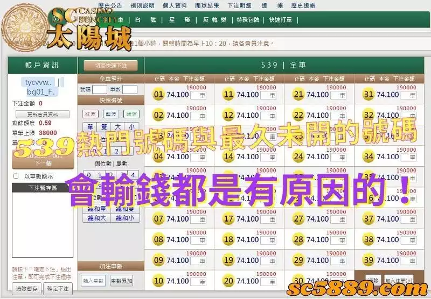Quick-select the 綠波 group
431x299 pixels.
coord(131,114)
